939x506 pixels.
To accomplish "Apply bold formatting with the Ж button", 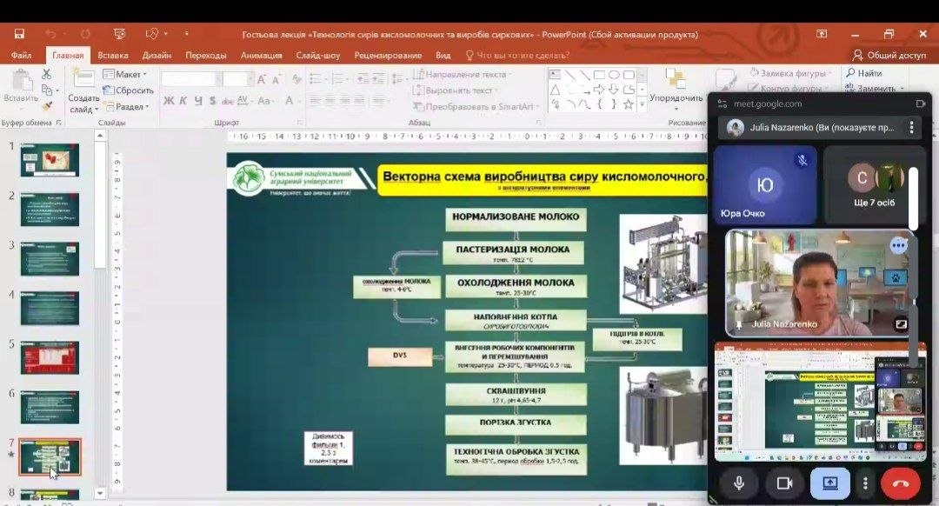I will click(169, 101).
